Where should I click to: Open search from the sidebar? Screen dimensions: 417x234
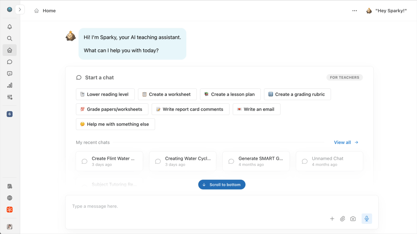coord(9,38)
